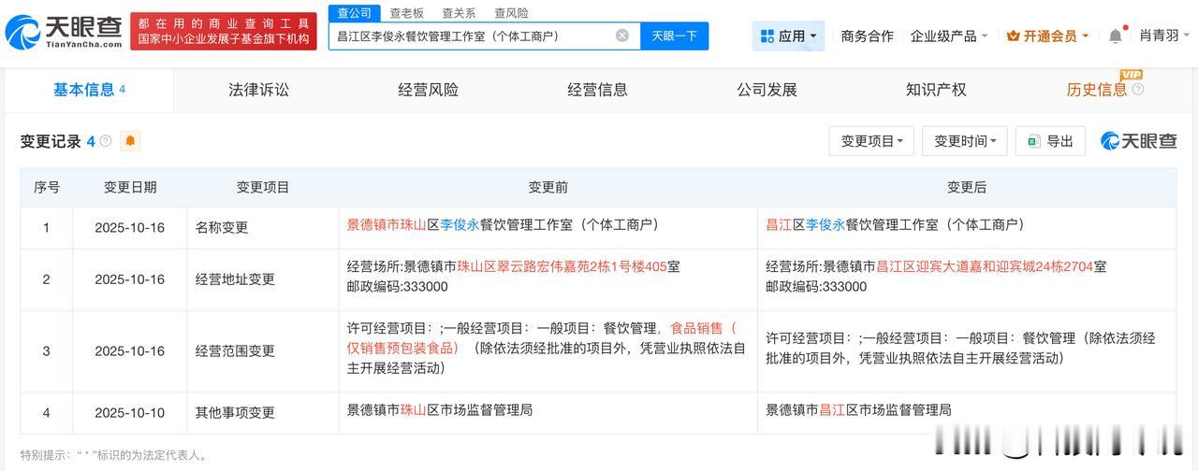Open the 开通会员 dropdown
1198x471 pixels.
[x=1047, y=36]
